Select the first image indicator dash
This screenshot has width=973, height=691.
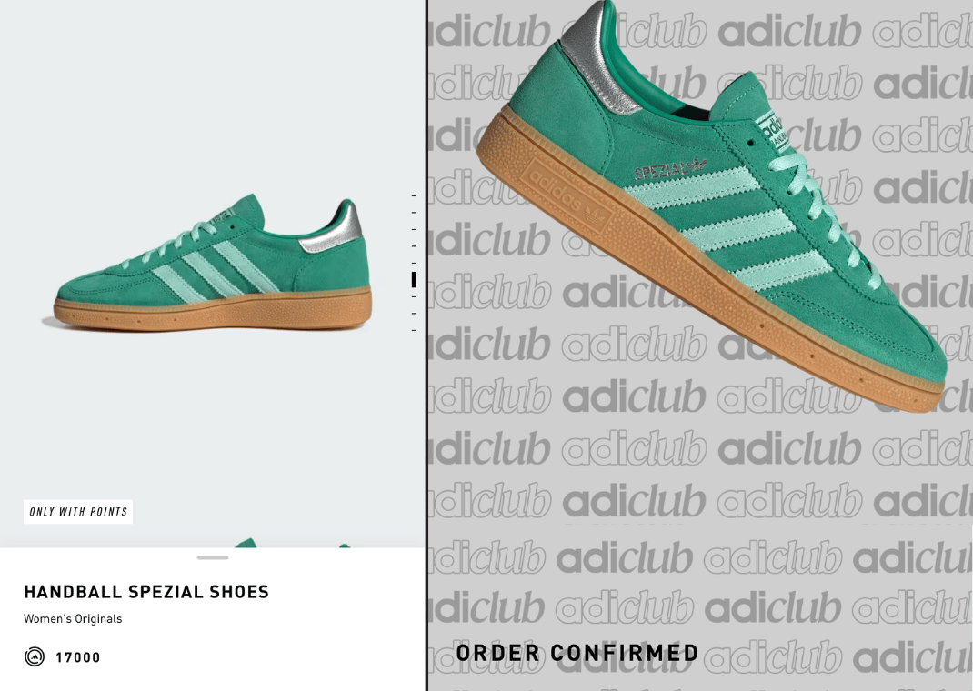coord(413,196)
